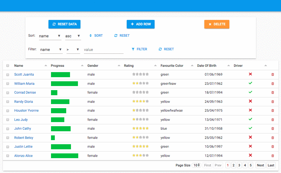
Task: Click the Reset Data button
Action: [x=64, y=24]
